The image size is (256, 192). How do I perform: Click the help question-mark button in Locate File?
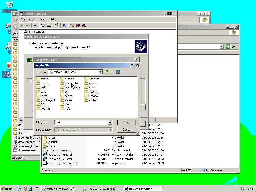(x=132, y=65)
